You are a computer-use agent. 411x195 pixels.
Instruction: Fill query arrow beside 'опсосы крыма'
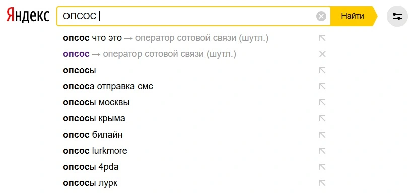click(322, 119)
